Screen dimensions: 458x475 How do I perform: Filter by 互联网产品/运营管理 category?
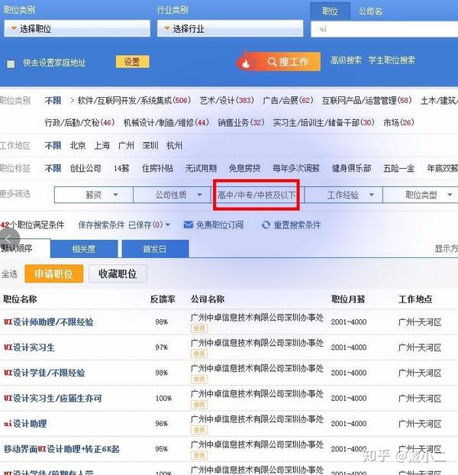click(366, 100)
